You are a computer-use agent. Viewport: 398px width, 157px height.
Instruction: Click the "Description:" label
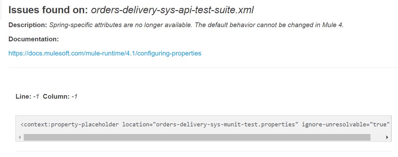[x=28, y=25]
